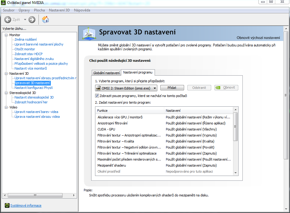Open Back button history dropdown arrow
290x213 pixels.
point(25,20)
